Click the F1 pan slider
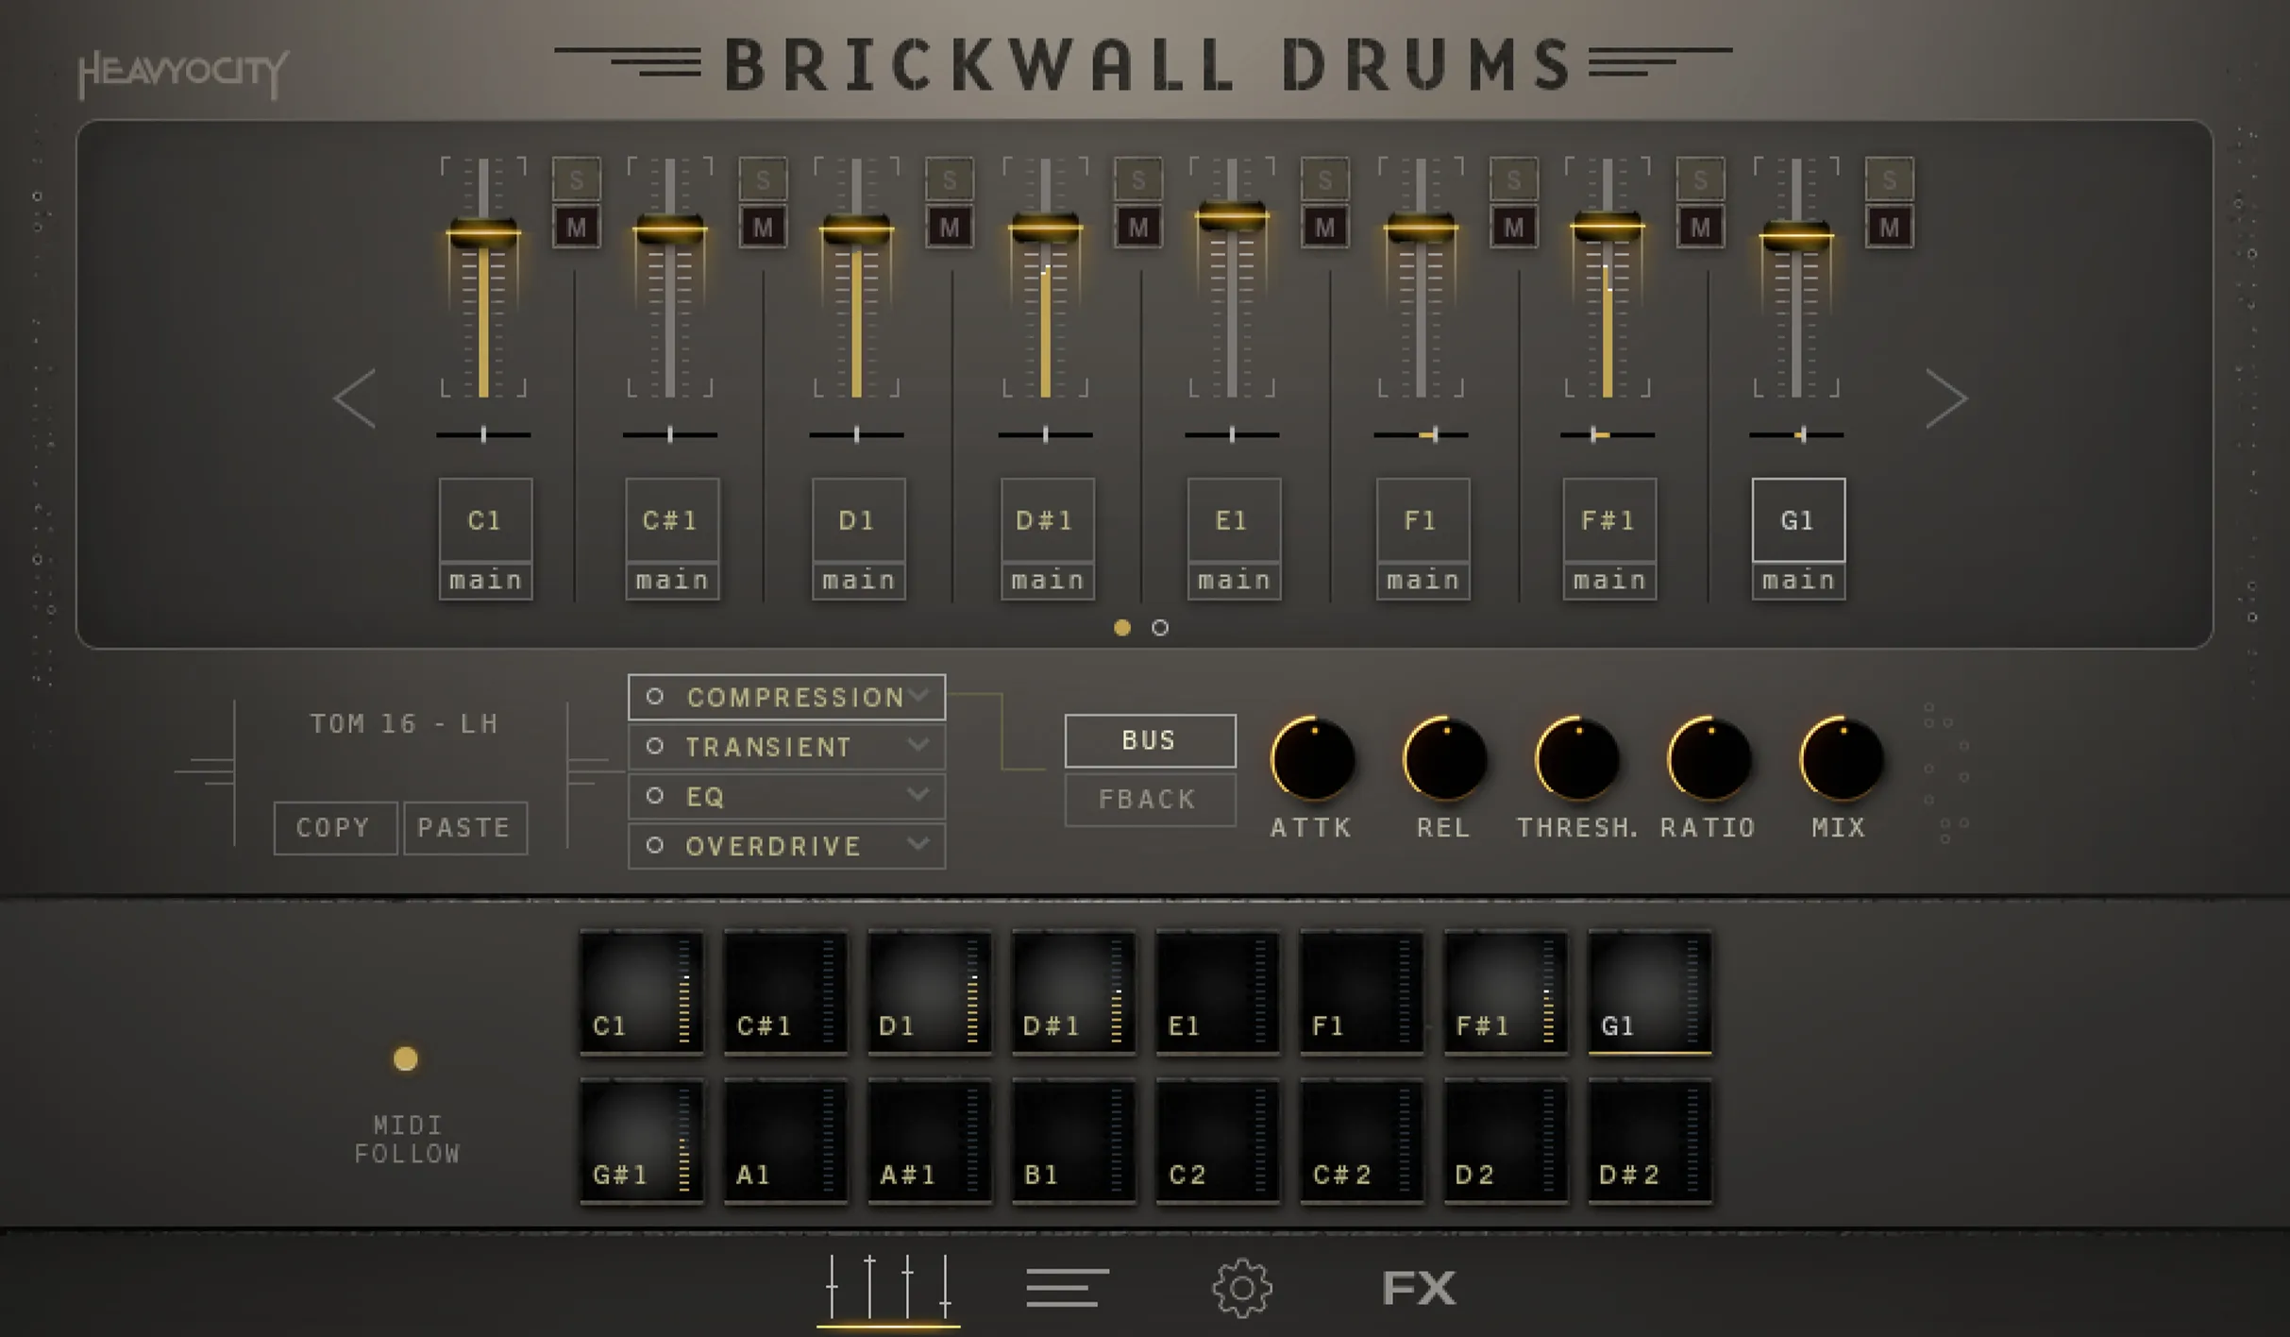This screenshot has height=1337, width=2290. click(x=1421, y=435)
